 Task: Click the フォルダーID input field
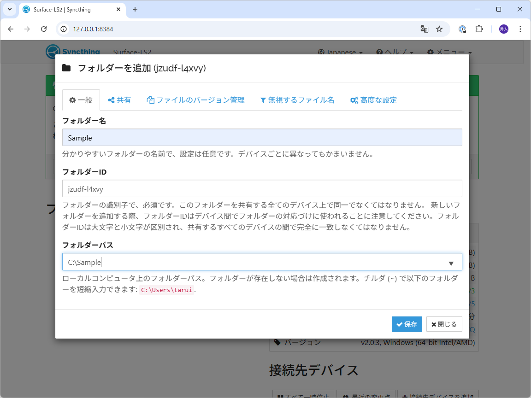[262, 188]
